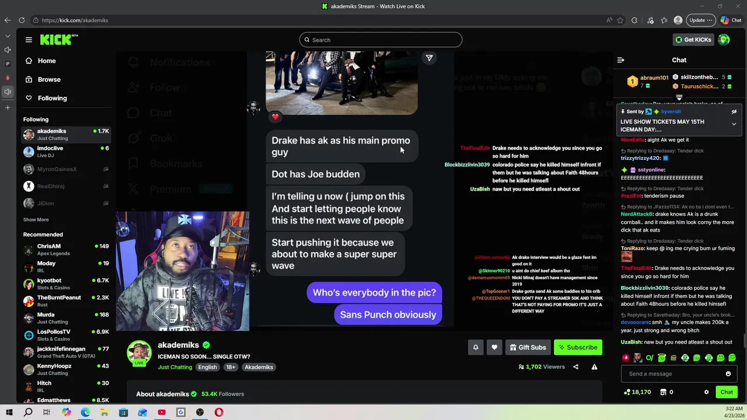Open the emoji picker in the chat box
The height and width of the screenshot is (420, 747).
pyautogui.click(x=728, y=374)
